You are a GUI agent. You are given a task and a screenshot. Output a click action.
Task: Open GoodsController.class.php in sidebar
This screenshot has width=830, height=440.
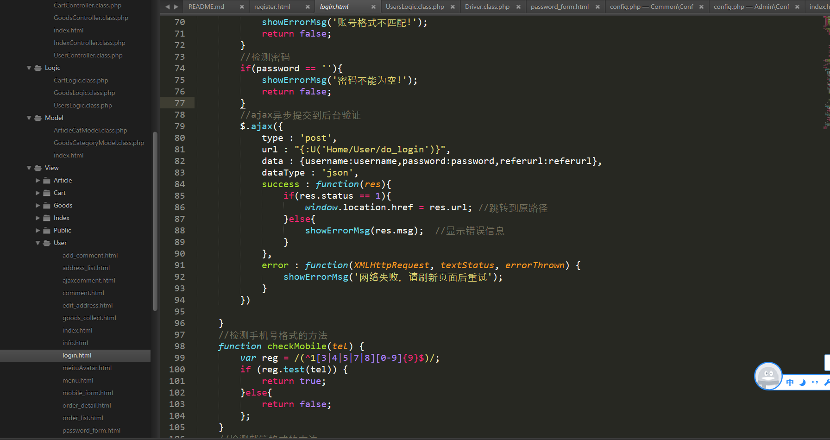[91, 18]
